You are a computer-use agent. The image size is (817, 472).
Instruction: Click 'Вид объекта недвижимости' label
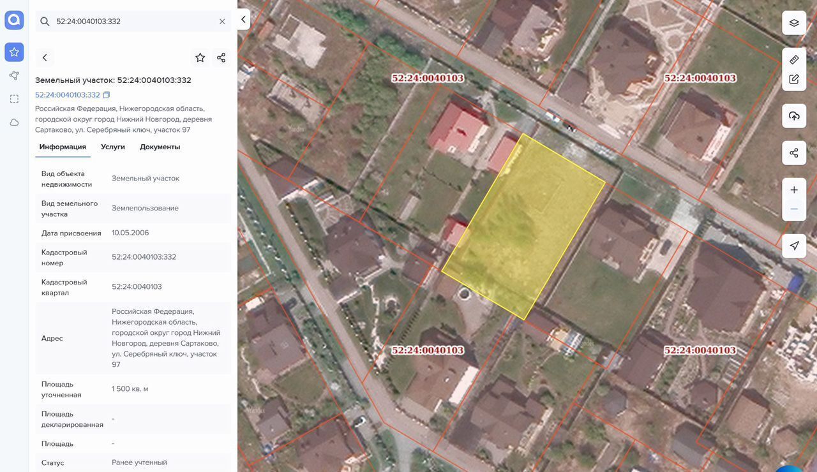67,179
